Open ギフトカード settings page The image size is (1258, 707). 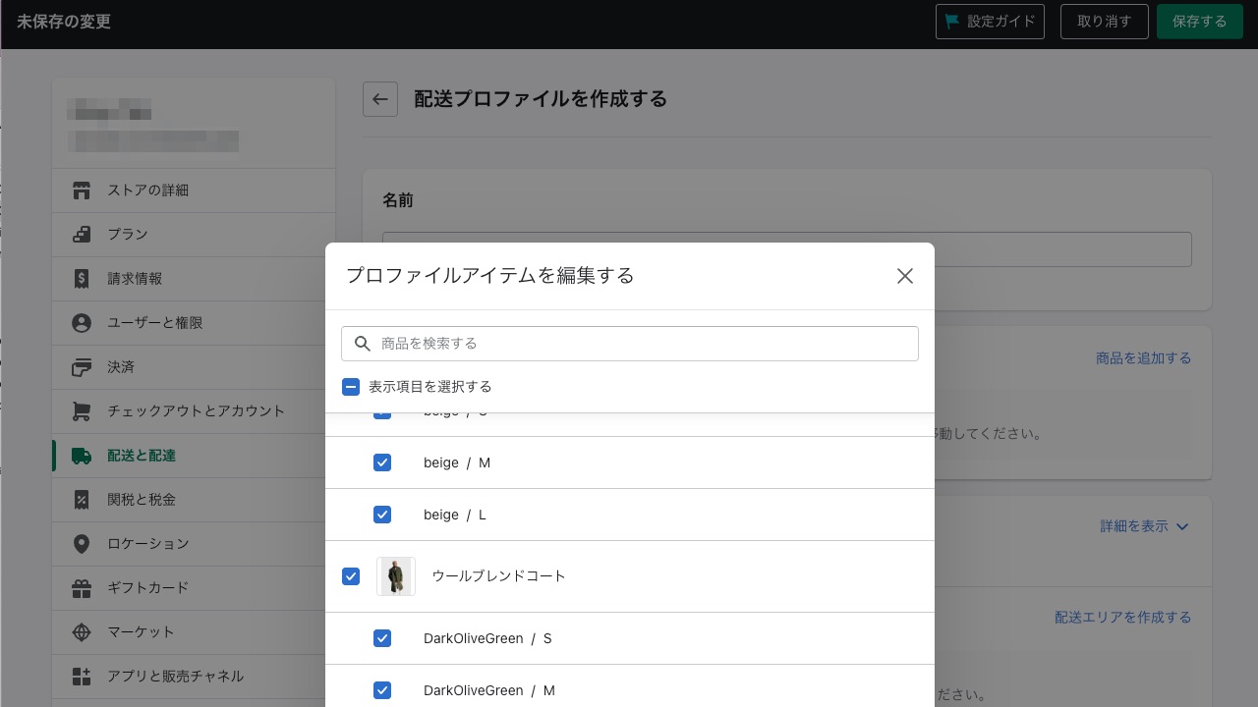pos(194,588)
